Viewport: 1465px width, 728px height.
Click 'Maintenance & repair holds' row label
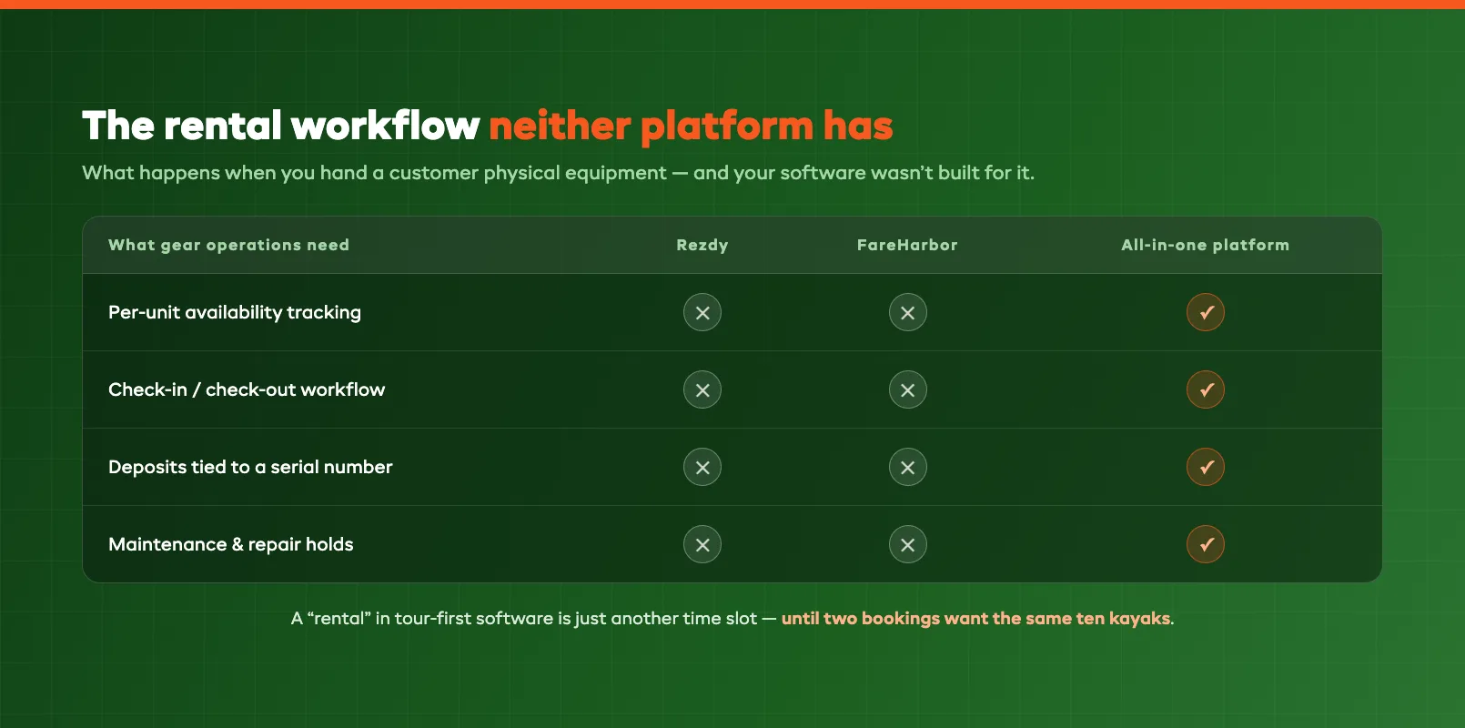coord(231,544)
